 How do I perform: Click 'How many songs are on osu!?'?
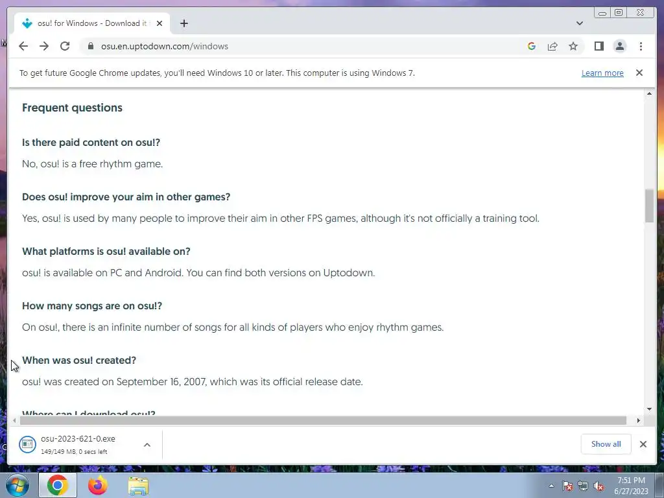[x=92, y=306]
